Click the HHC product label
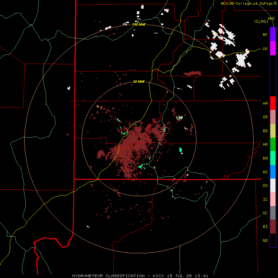The width and height of the screenshot is (278, 278). tap(271, 19)
